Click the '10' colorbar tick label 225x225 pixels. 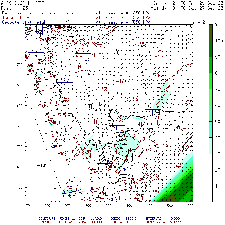pyautogui.click(x=218, y=186)
